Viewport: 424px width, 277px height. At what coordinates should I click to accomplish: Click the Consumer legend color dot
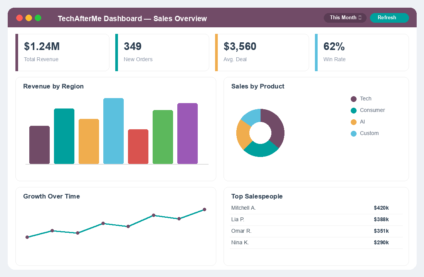tap(353, 110)
